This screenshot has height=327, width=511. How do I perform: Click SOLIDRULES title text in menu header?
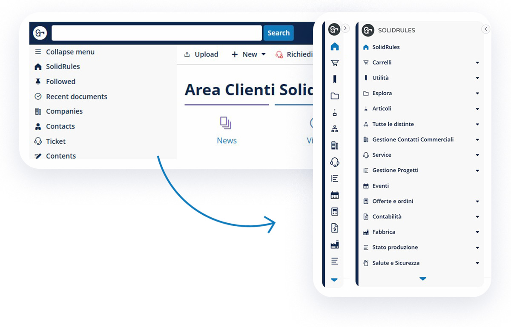[396, 31]
